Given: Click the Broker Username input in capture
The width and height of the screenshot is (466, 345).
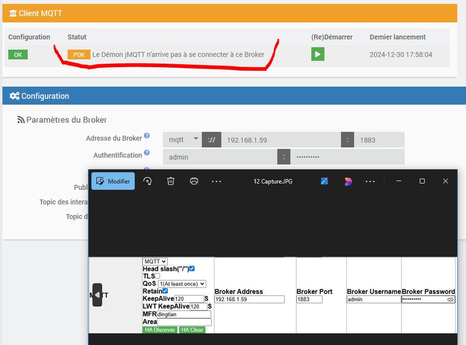Looking at the screenshot, I should click(x=374, y=299).
